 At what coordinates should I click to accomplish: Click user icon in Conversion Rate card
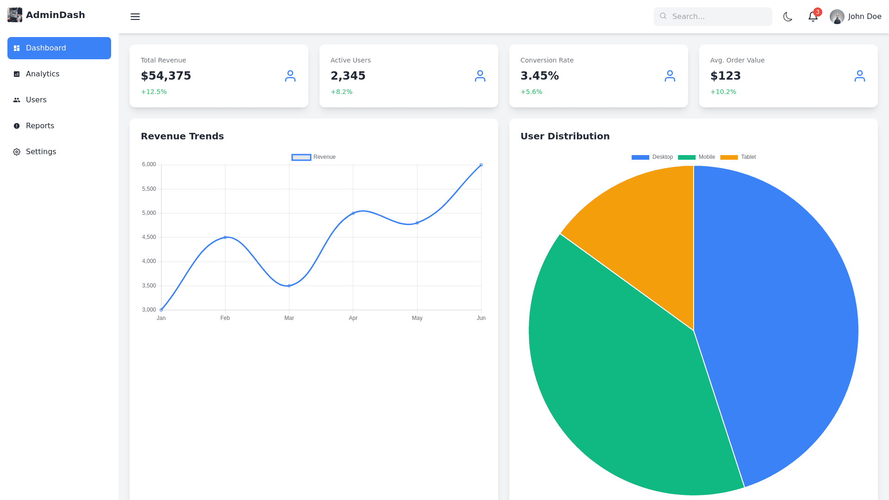click(x=670, y=76)
